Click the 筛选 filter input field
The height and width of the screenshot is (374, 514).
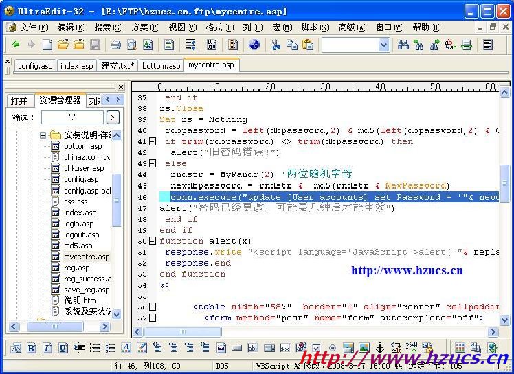pos(72,117)
